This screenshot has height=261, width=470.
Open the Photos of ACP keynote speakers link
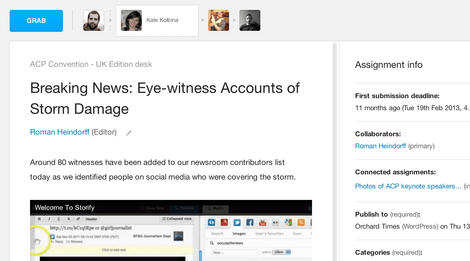tap(408, 186)
